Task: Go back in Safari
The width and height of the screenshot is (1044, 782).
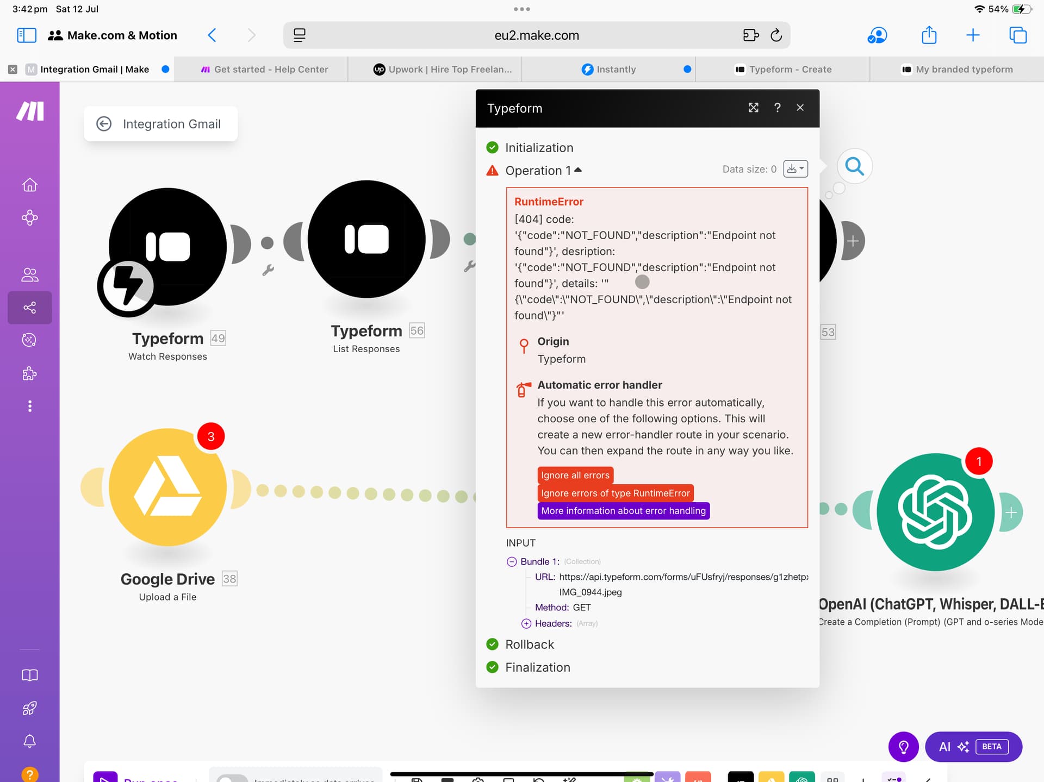Action: 212,35
